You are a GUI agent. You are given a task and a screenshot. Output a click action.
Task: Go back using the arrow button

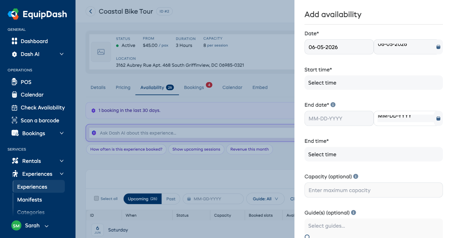click(x=91, y=12)
